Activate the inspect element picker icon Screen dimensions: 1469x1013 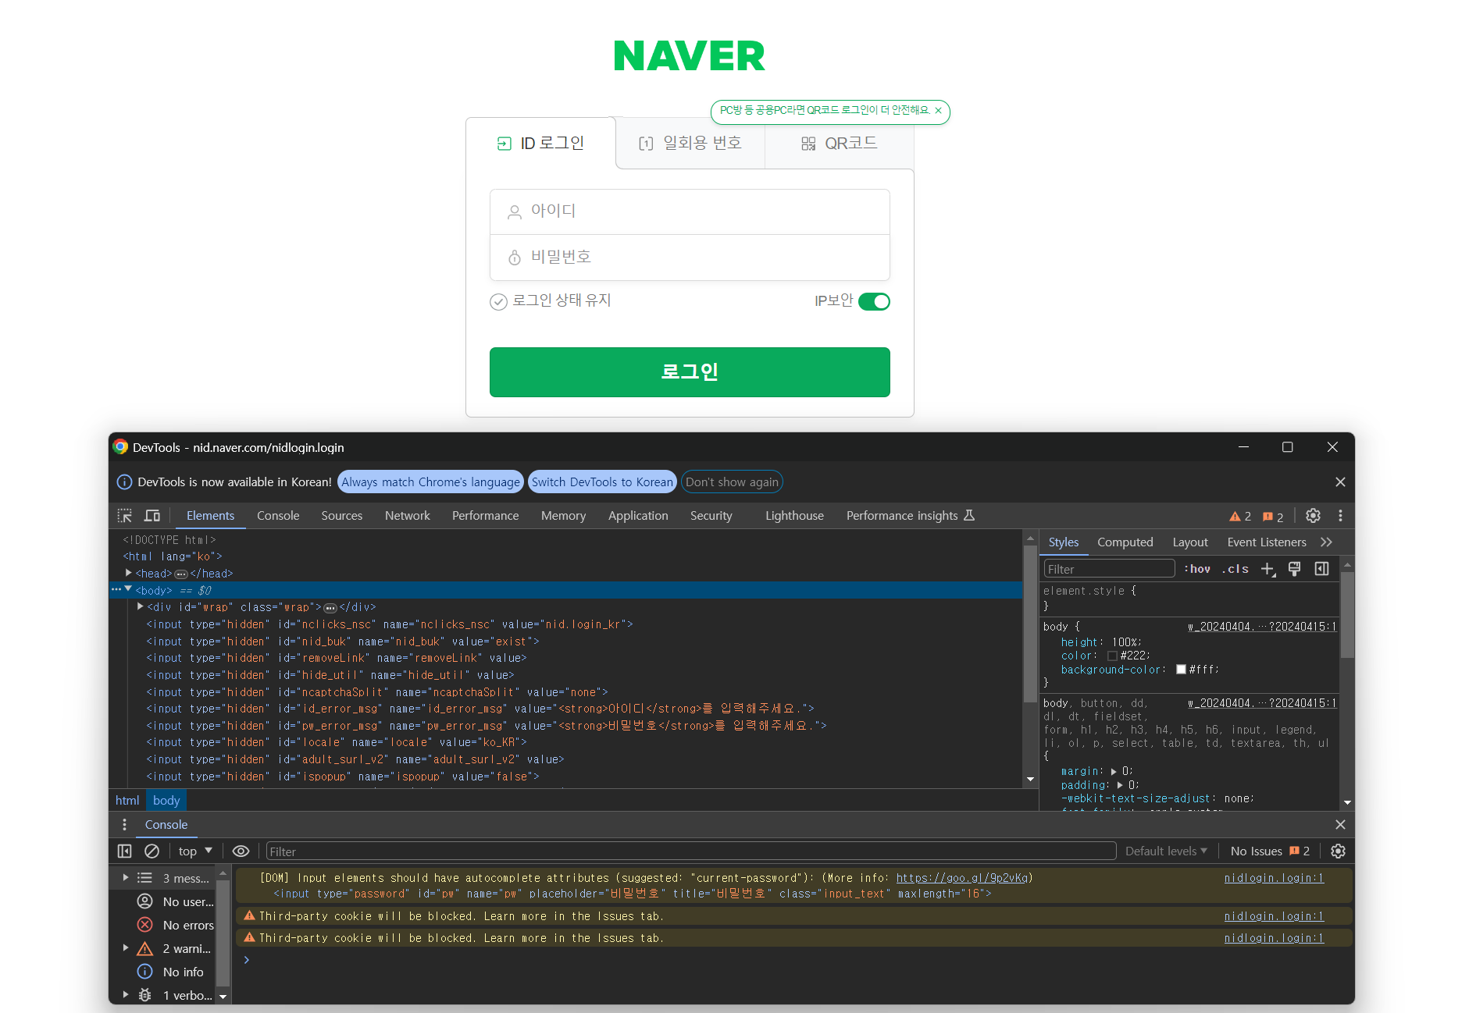(125, 516)
